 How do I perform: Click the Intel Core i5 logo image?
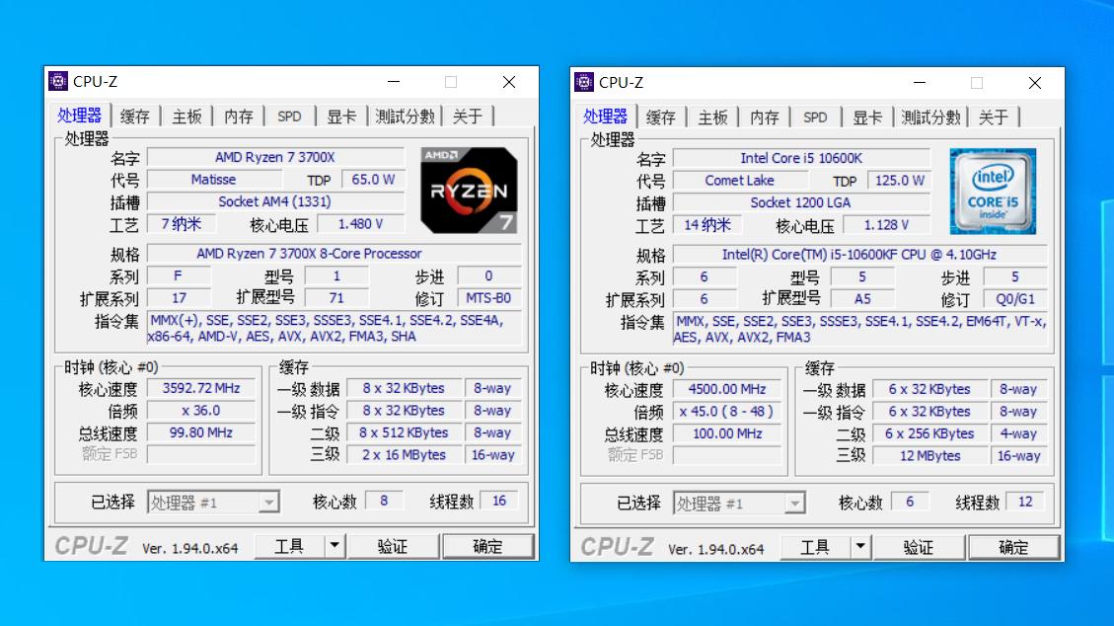pos(994,192)
